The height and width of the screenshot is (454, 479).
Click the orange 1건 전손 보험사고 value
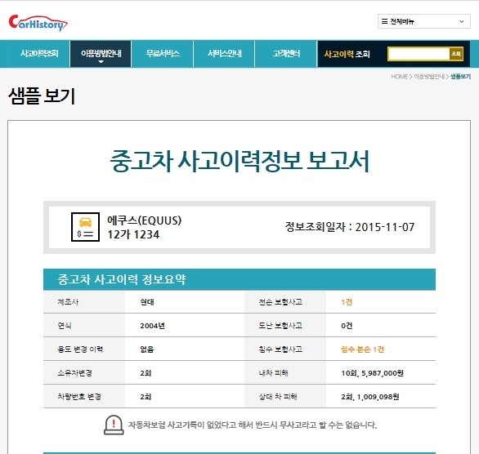[x=347, y=302]
